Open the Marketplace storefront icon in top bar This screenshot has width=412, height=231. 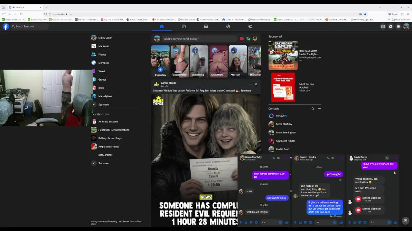click(206, 27)
